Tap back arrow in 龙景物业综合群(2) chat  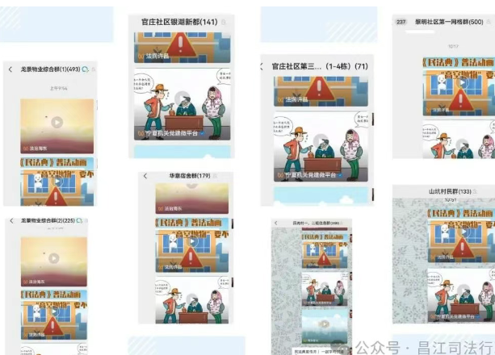(10, 220)
